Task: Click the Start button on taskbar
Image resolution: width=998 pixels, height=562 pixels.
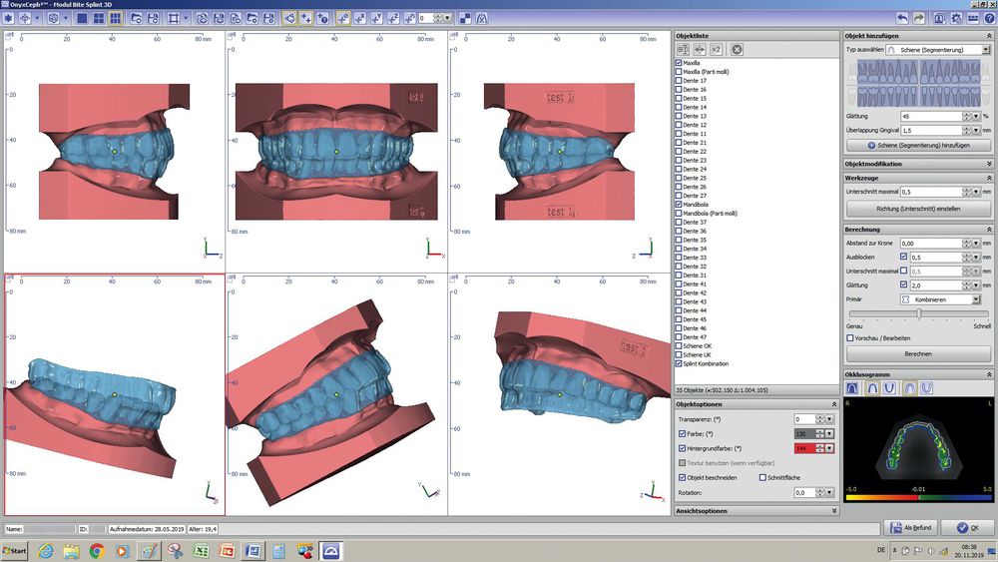Action: click(16, 550)
